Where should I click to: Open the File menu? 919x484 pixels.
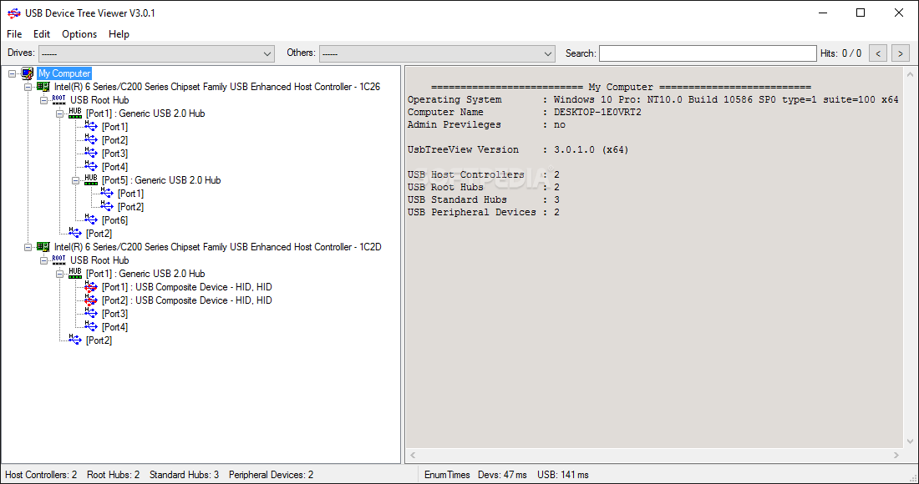[13, 34]
